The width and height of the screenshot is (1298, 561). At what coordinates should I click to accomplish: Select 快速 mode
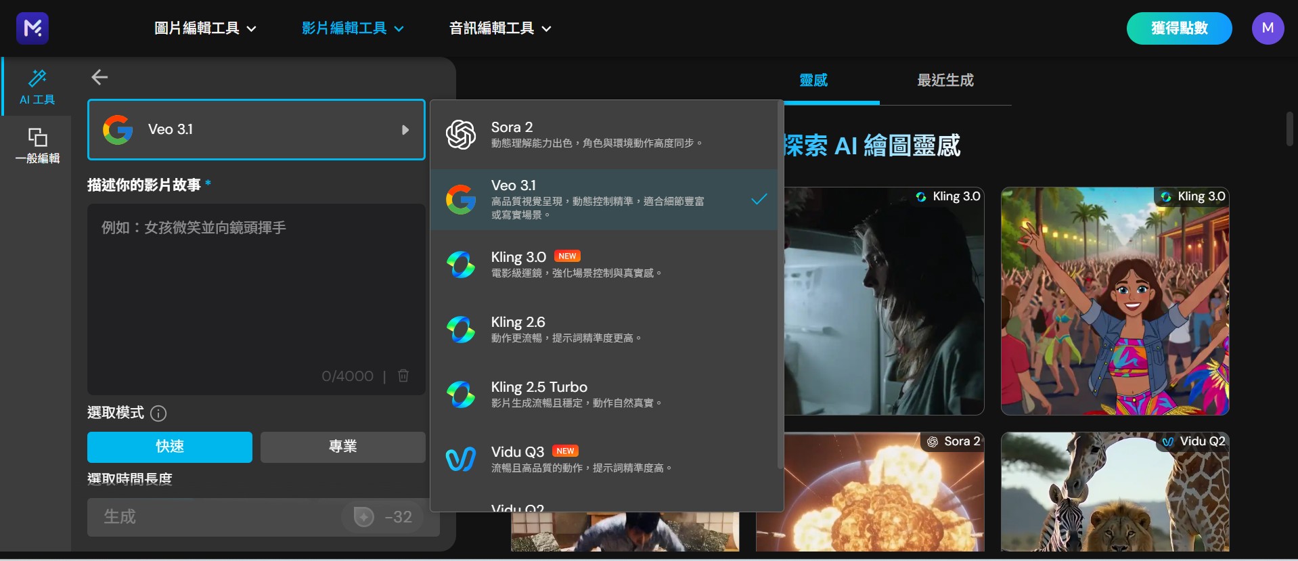pyautogui.click(x=170, y=447)
